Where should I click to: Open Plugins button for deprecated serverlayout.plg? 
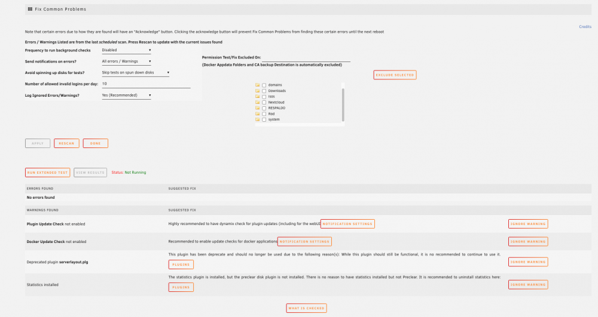coord(181,264)
